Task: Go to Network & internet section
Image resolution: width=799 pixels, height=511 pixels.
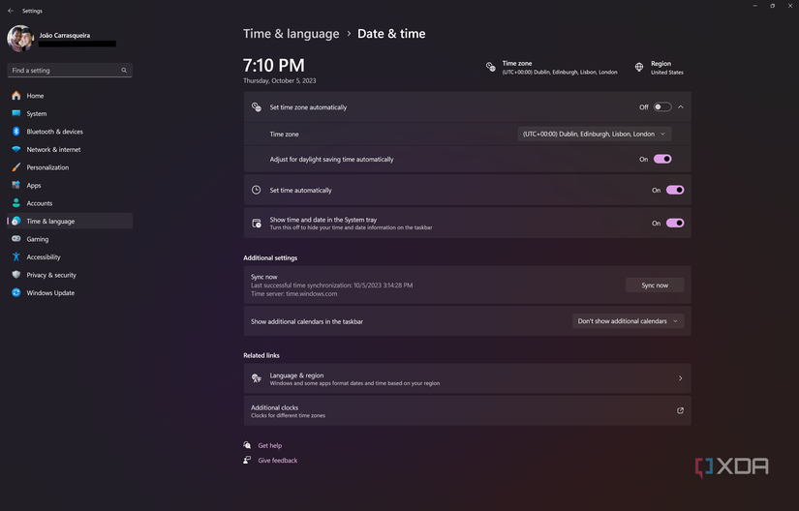Action: click(53, 150)
